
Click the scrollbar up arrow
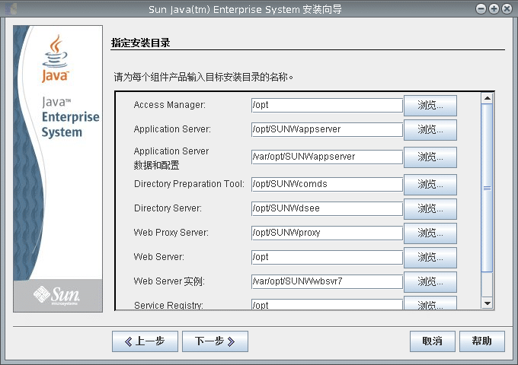point(487,98)
